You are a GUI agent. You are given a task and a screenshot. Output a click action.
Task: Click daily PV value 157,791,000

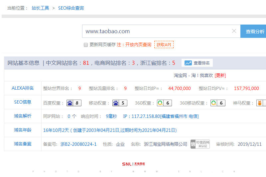pyautogui.click(x=246, y=88)
